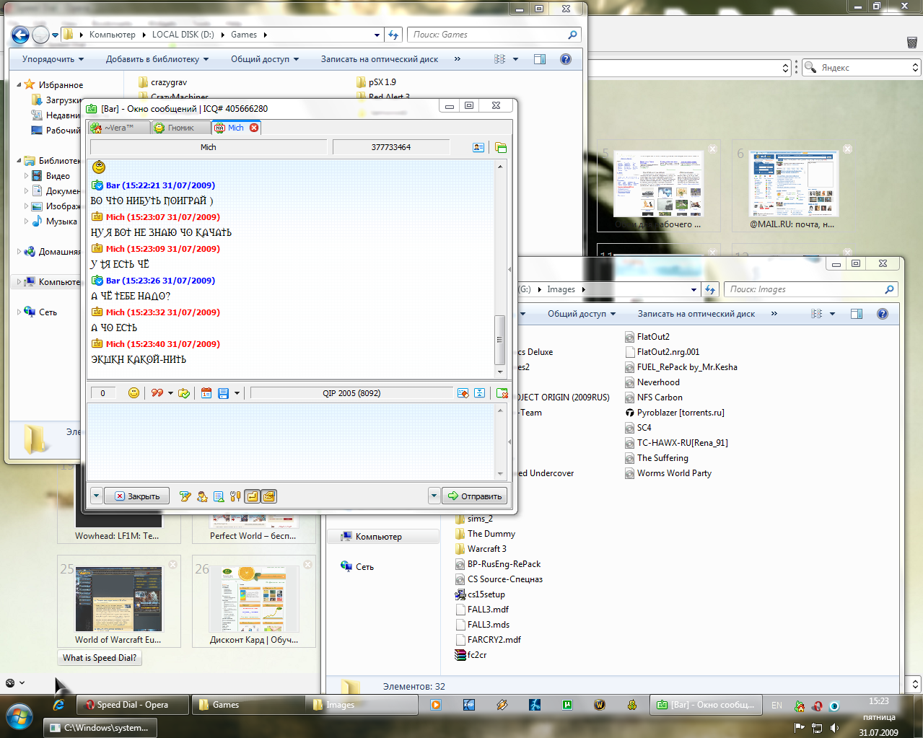
Task: Click the blue list icon in bottom chat toolbar
Action: (x=219, y=496)
